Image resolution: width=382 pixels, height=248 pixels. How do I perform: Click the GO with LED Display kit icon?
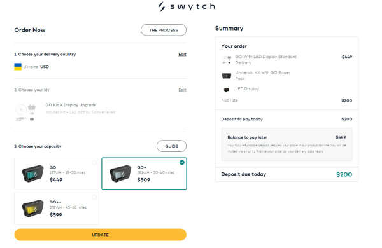pyautogui.click(x=227, y=60)
